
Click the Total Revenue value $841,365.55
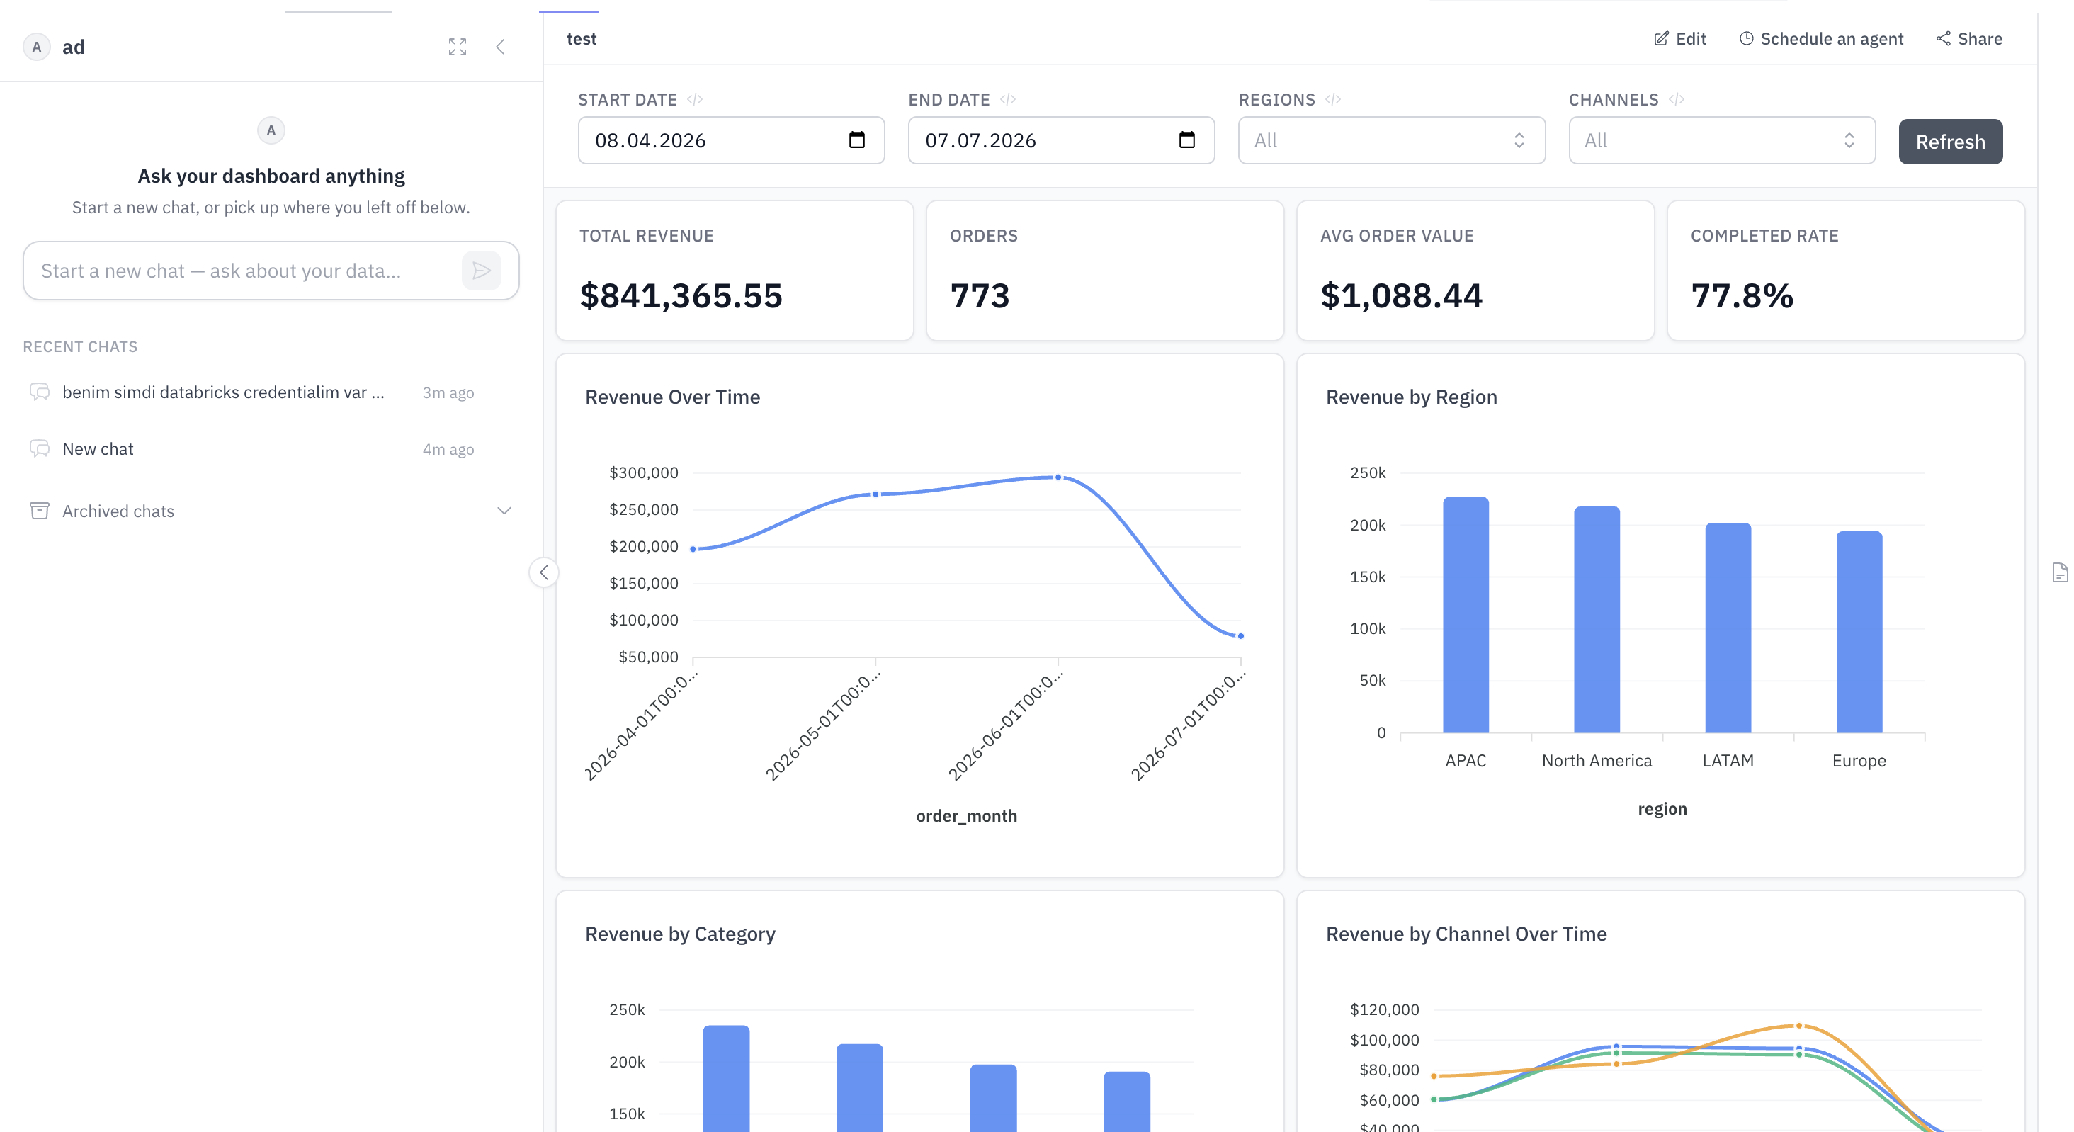pyautogui.click(x=681, y=295)
